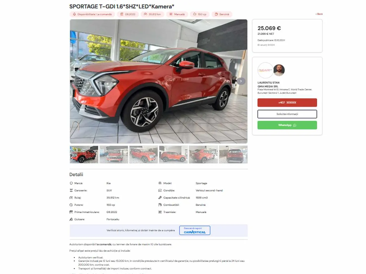This screenshot has height=274, width=366.
Task: Reveal the seller phone number +407
Action: pos(287,103)
